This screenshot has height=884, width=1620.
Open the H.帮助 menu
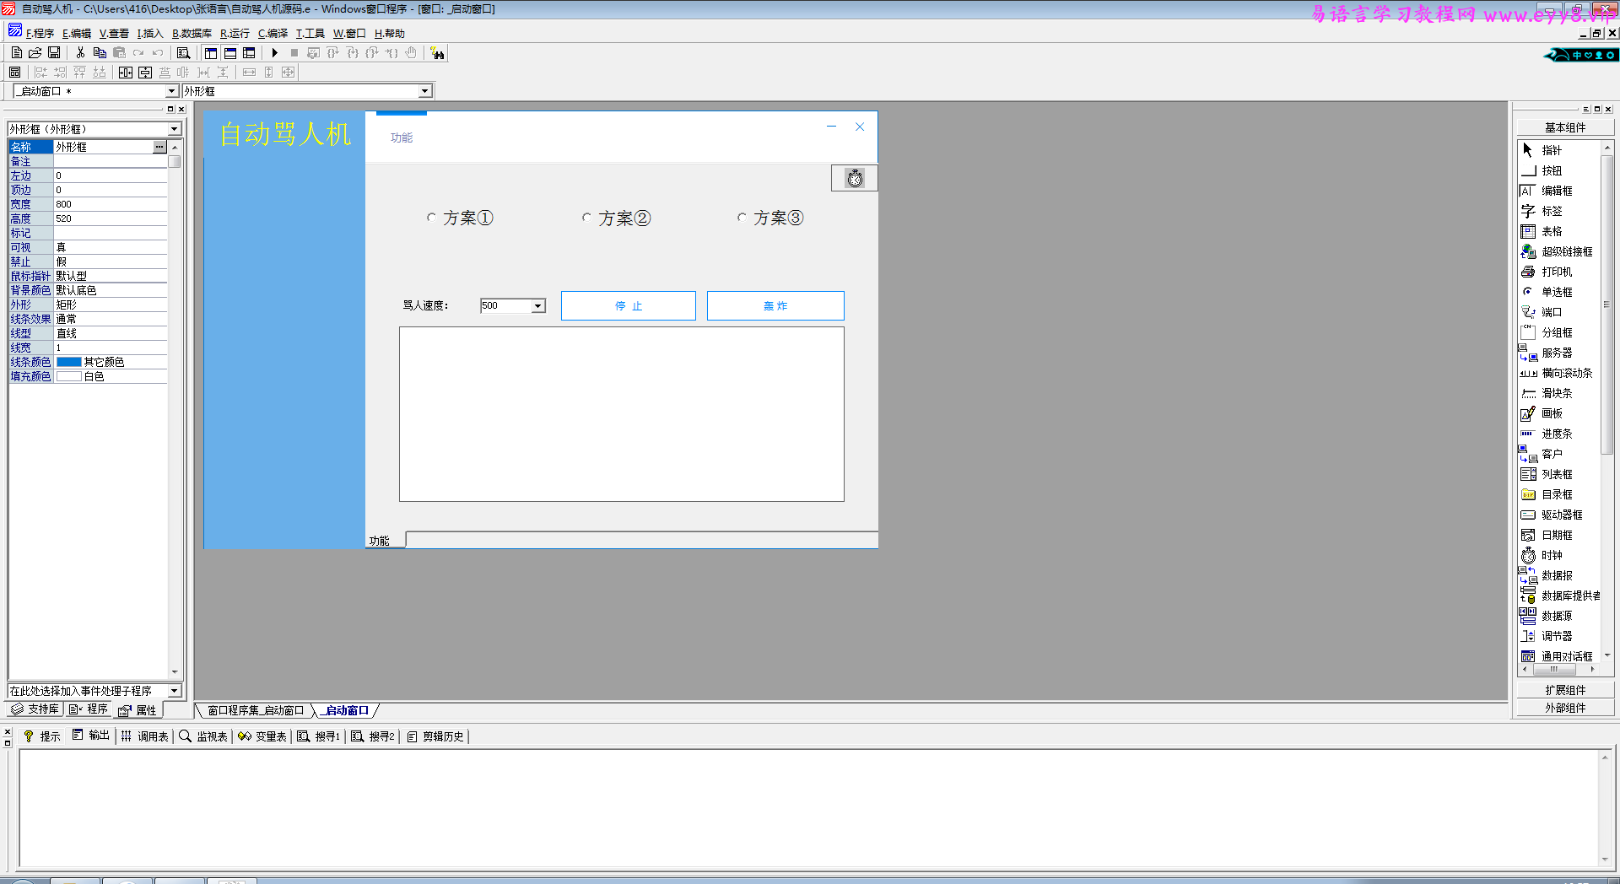click(x=389, y=34)
